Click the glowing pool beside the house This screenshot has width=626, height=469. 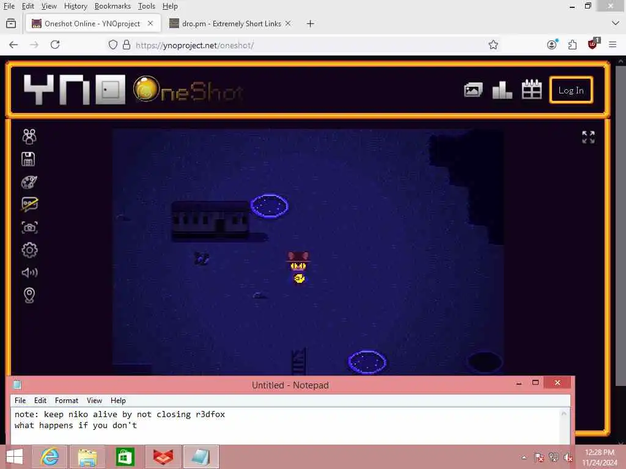[270, 206]
